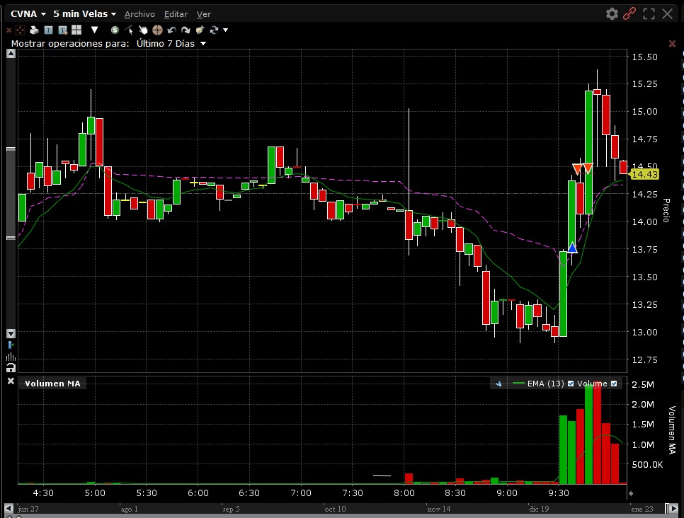Open the Archivo menu

pos(139,14)
